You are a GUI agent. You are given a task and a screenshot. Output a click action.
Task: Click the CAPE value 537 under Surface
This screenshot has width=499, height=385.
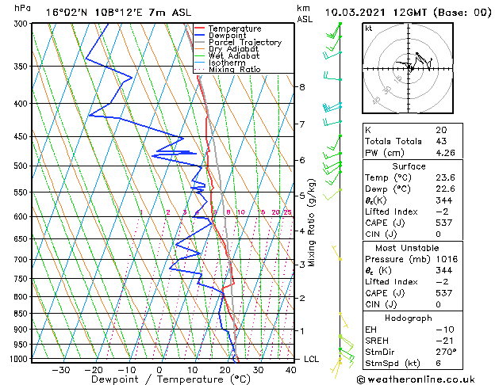click(x=444, y=223)
